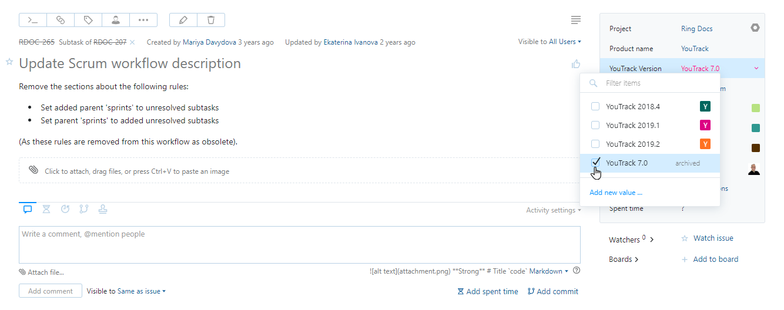This screenshot has height=310, width=784.
Task: Click the Product name YouTrack value
Action: pyautogui.click(x=695, y=49)
